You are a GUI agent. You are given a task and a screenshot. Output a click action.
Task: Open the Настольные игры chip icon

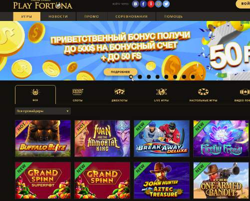click(x=203, y=92)
